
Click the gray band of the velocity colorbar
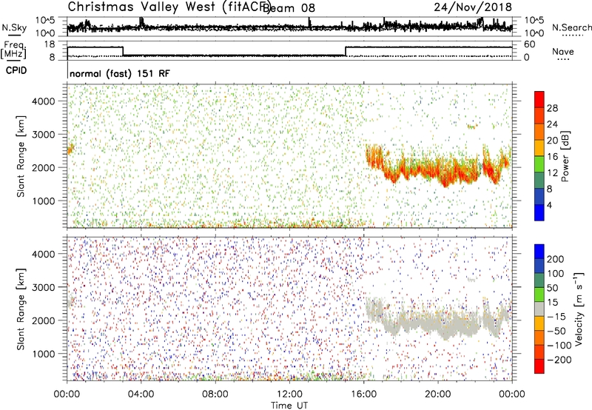click(x=539, y=309)
